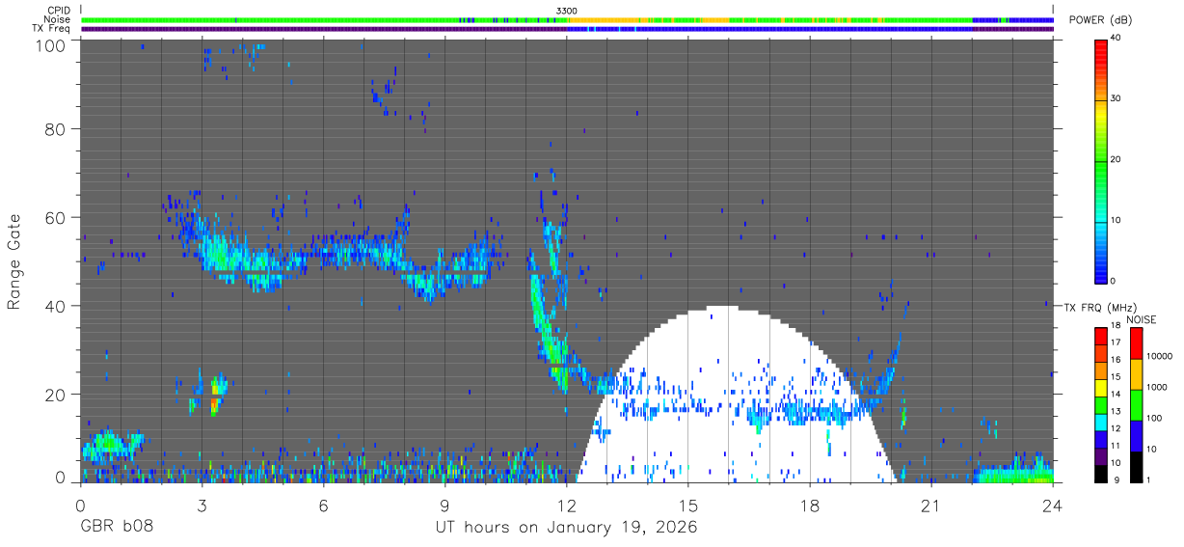This screenshot has width=1184, height=547.
Task: Click the 40 label on power colorbar
Action: 1117,39
